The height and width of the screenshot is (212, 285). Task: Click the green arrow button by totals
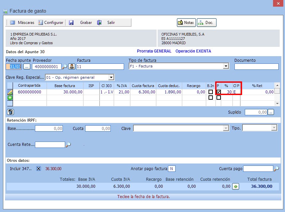click(235, 186)
